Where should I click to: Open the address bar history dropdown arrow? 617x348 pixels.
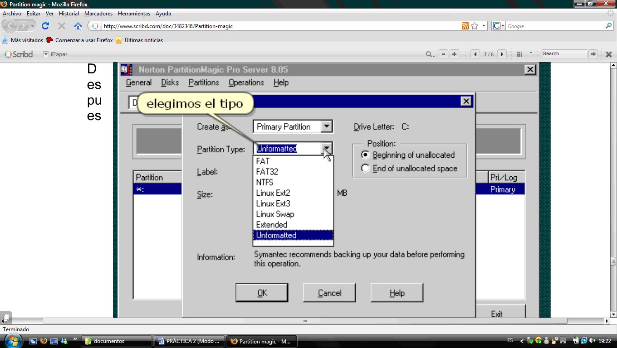tap(484, 26)
